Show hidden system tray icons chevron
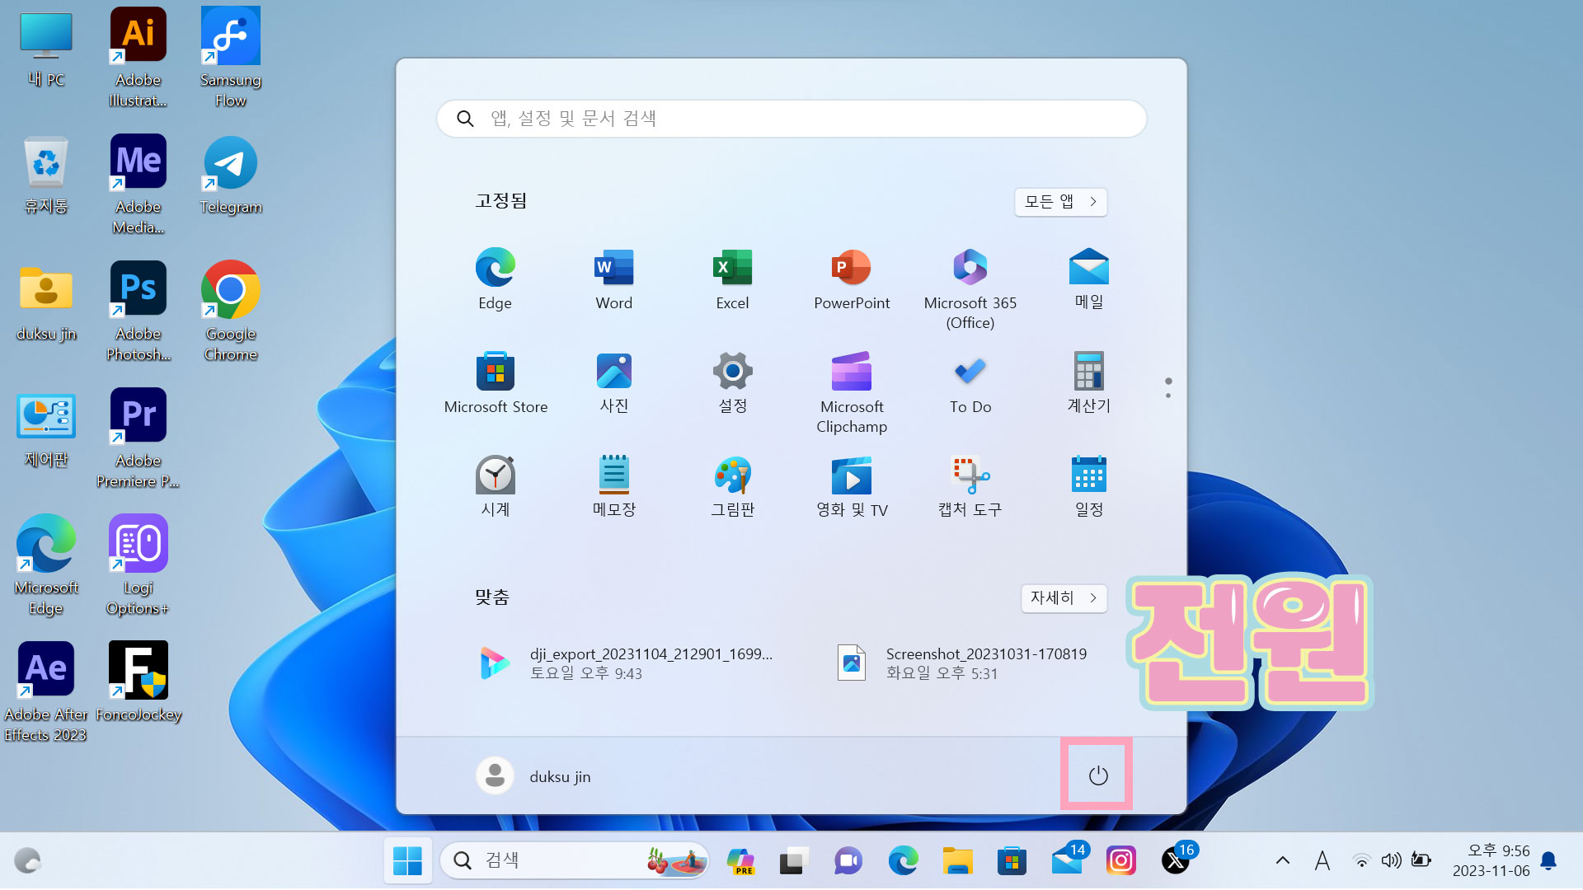Screen dimensions: 1583x890 click(x=1282, y=861)
